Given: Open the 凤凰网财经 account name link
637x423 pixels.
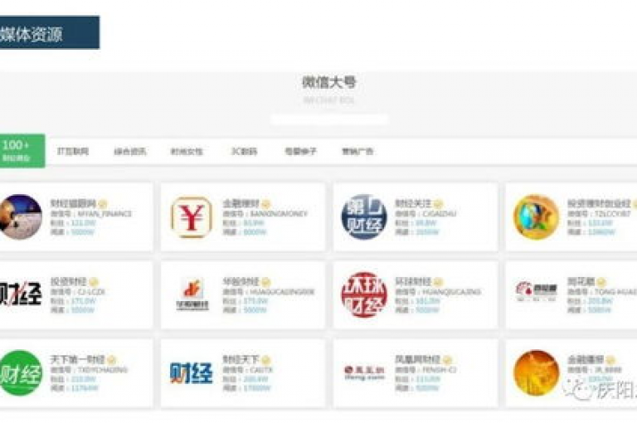Looking at the screenshot, I should (418, 360).
